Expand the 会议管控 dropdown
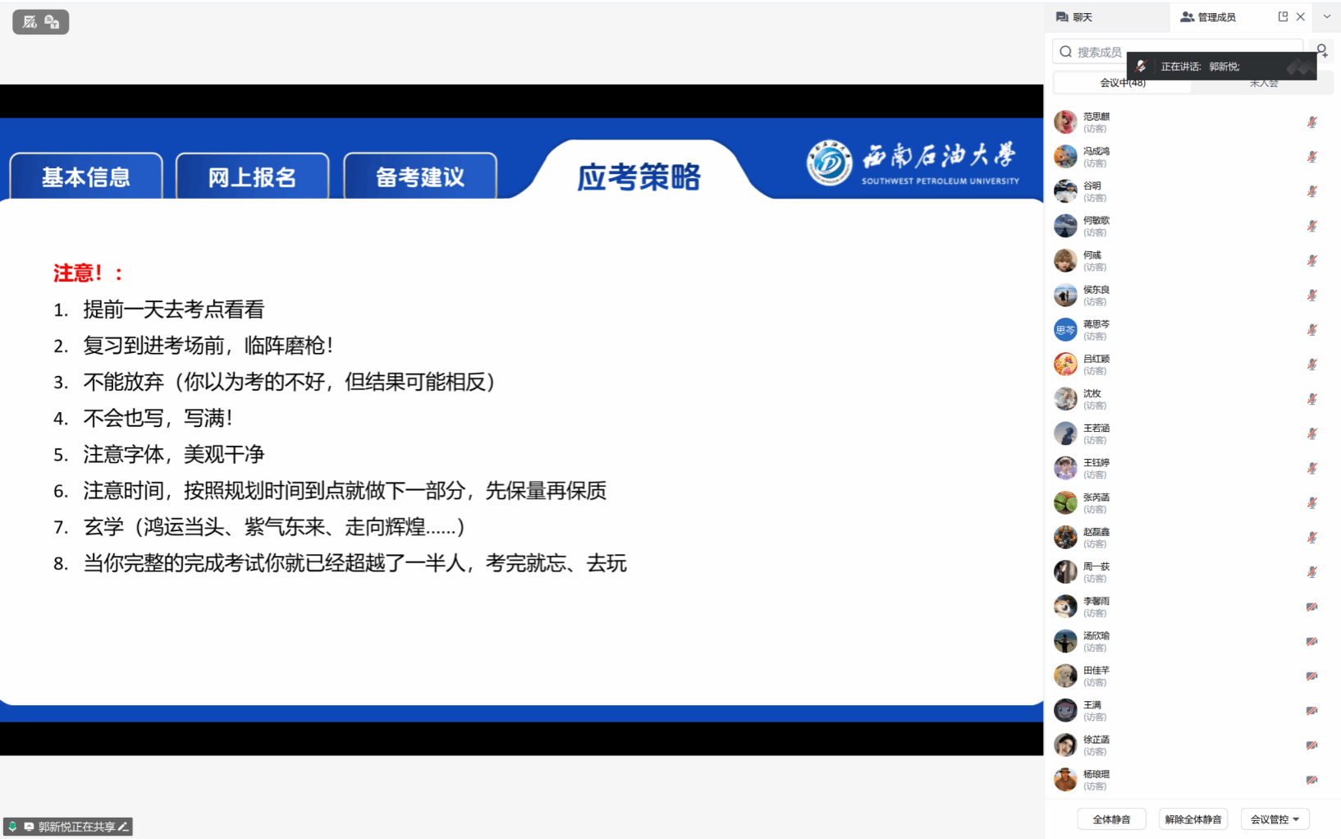 [1275, 819]
